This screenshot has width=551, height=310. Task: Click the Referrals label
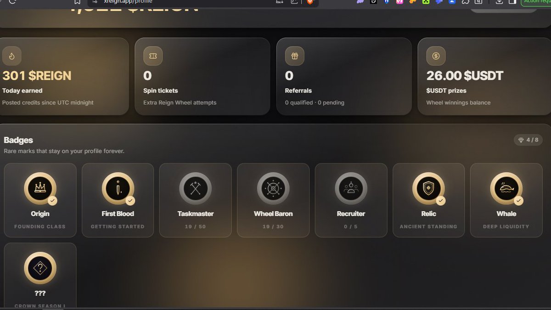point(298,90)
